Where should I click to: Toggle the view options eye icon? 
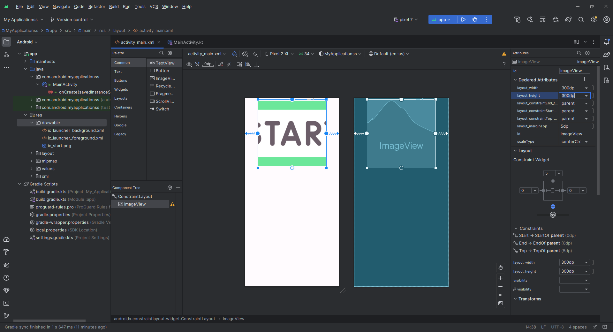pyautogui.click(x=189, y=64)
